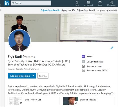Click the circular profile photo

point(19,40)
